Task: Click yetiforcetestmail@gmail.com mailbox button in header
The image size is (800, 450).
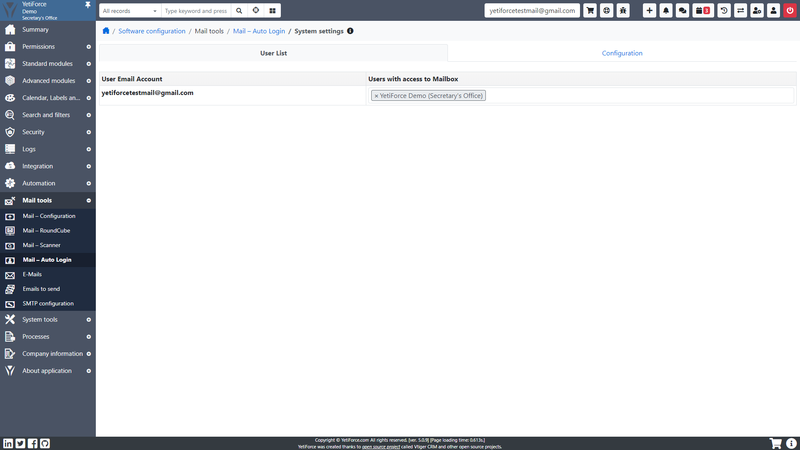Action: (532, 11)
